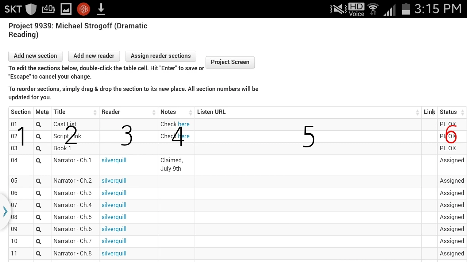Tap the red hexagon app notification icon
The image size is (467, 262).
tap(83, 9)
